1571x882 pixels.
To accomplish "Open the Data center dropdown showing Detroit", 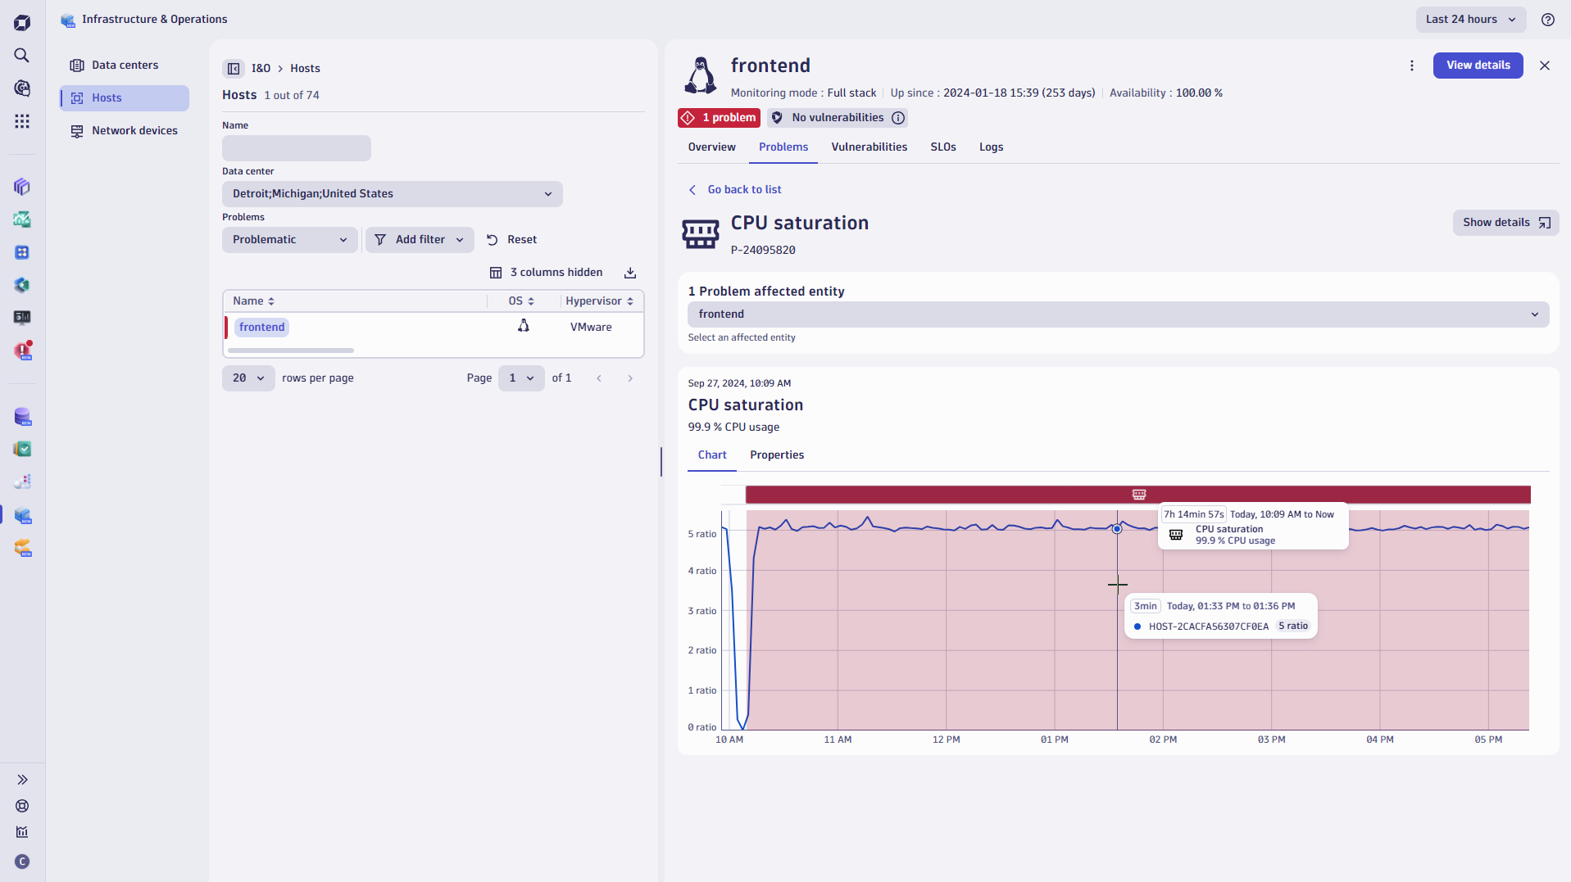I will coord(392,193).
